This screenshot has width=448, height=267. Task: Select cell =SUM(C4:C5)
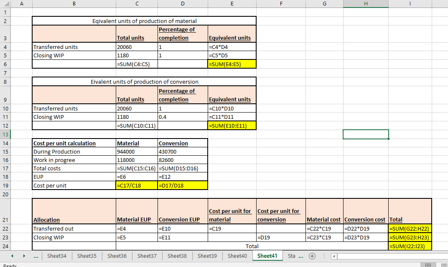click(x=137, y=64)
